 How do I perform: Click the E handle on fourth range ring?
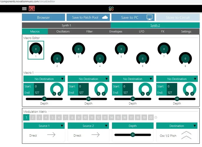click(192, 94)
